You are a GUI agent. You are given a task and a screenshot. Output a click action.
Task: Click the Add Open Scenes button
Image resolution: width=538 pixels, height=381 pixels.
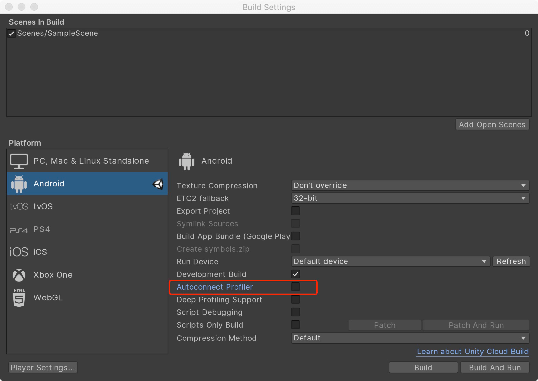(x=492, y=125)
